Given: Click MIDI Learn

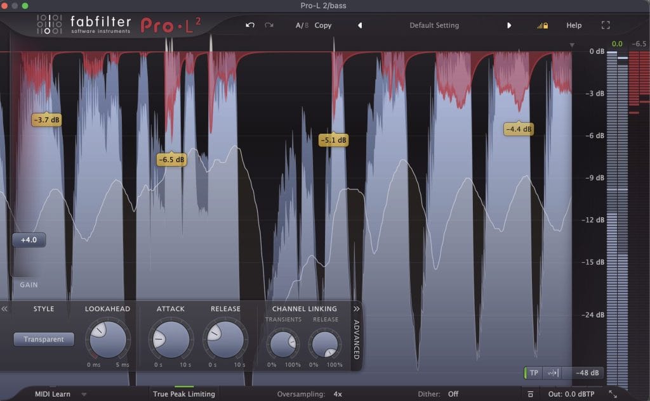Looking at the screenshot, I should 53,394.
